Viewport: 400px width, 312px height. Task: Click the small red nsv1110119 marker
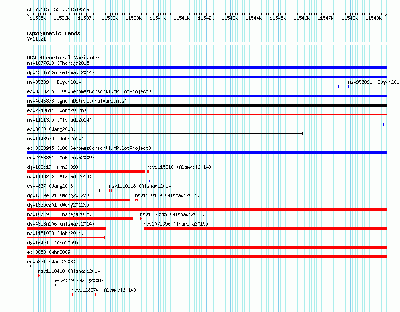(137, 200)
